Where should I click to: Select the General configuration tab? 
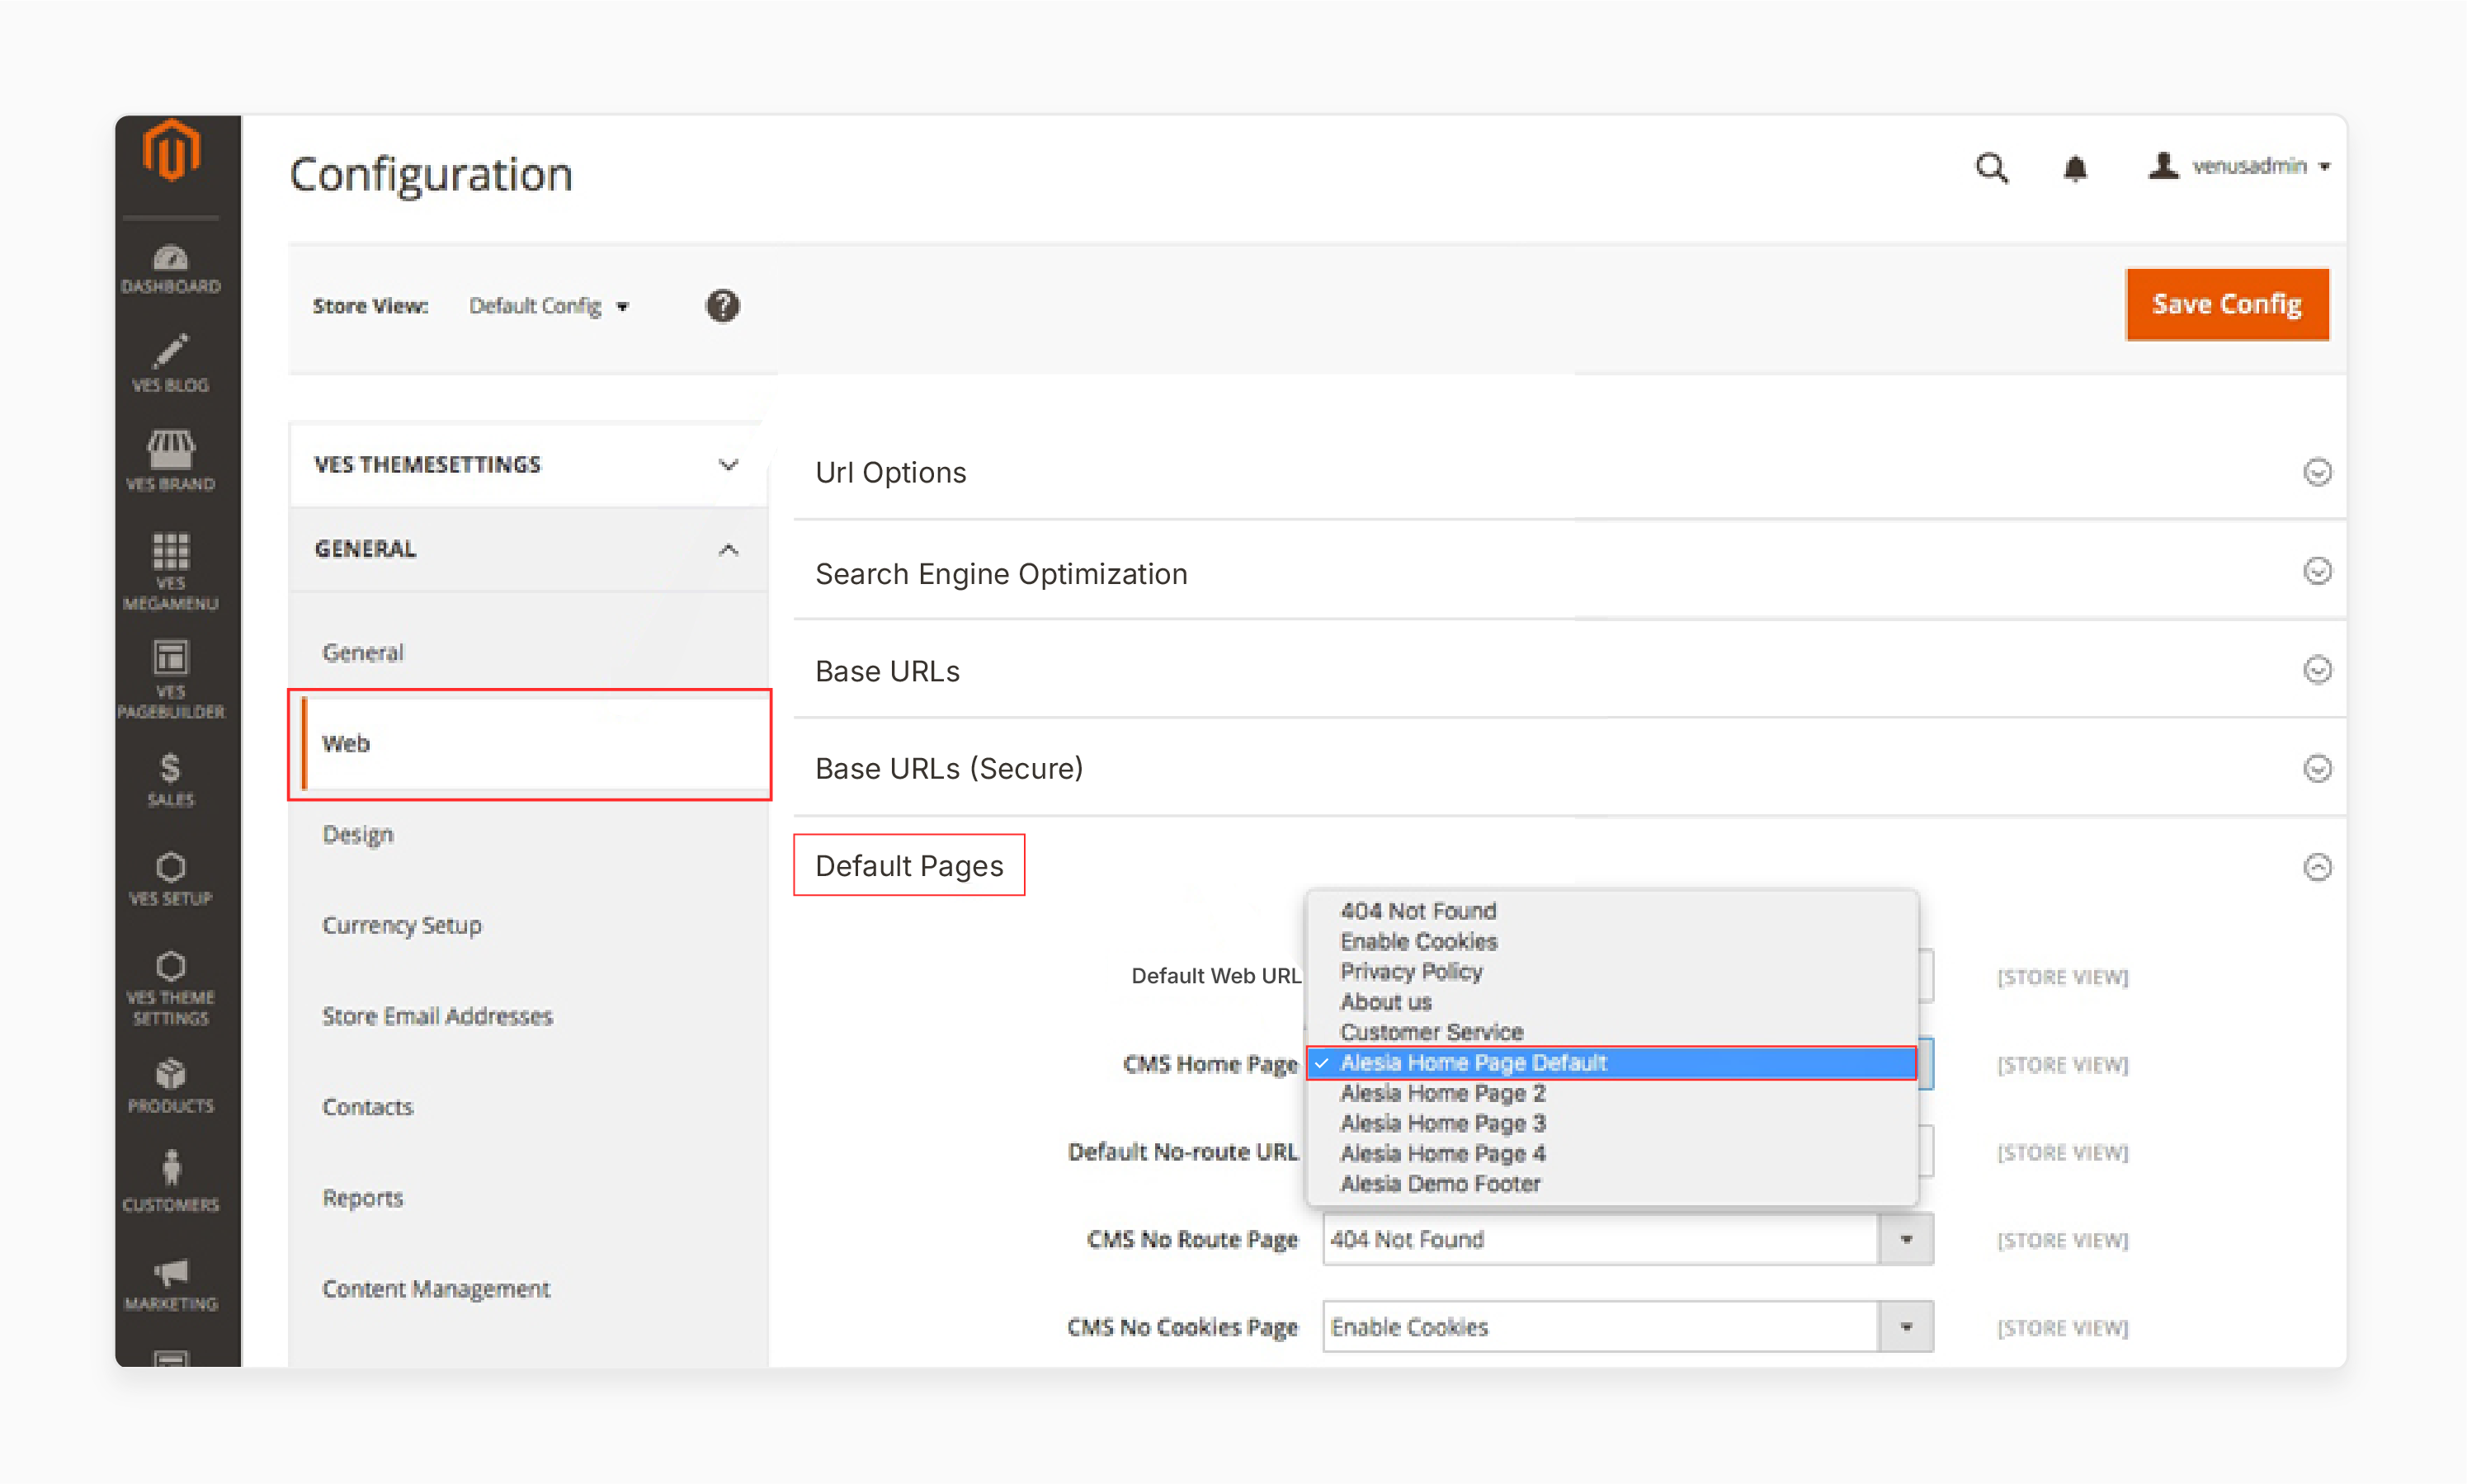(x=363, y=652)
